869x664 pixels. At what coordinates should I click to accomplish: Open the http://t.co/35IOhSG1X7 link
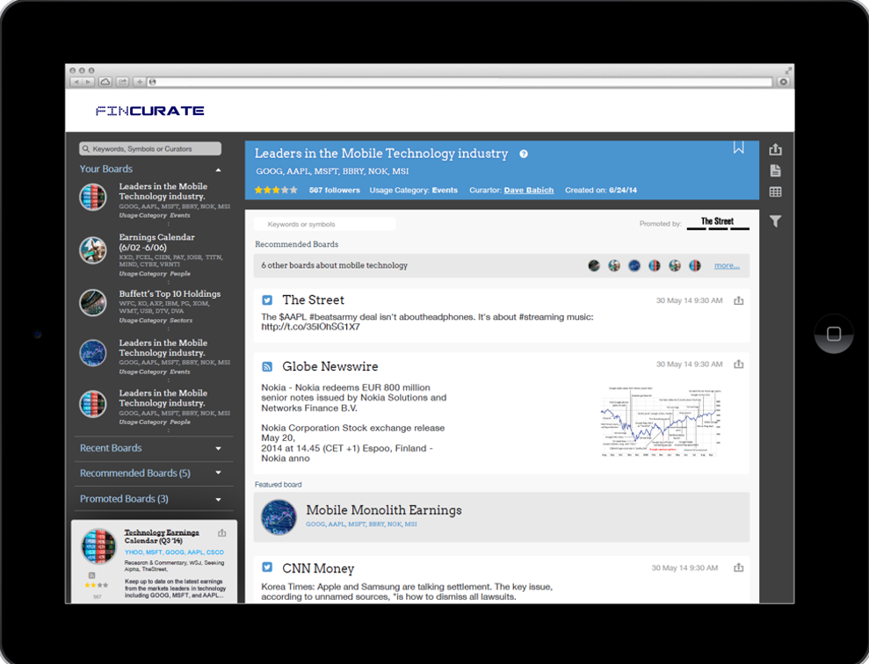(x=310, y=327)
